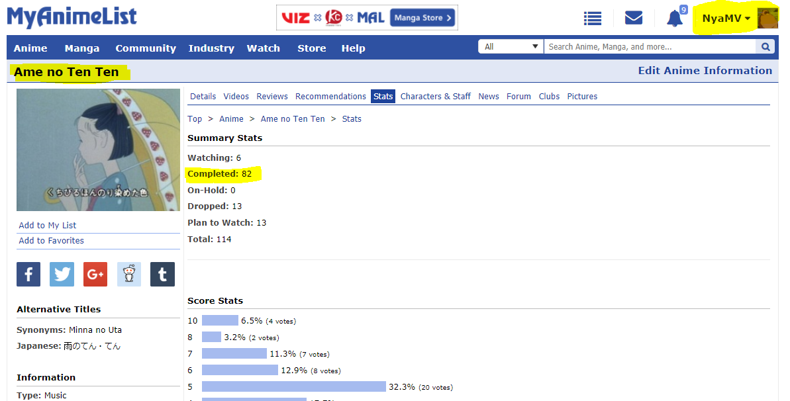Screen dimensions: 790x401
Task: Click the Stats breadcrumb link
Action: click(352, 119)
